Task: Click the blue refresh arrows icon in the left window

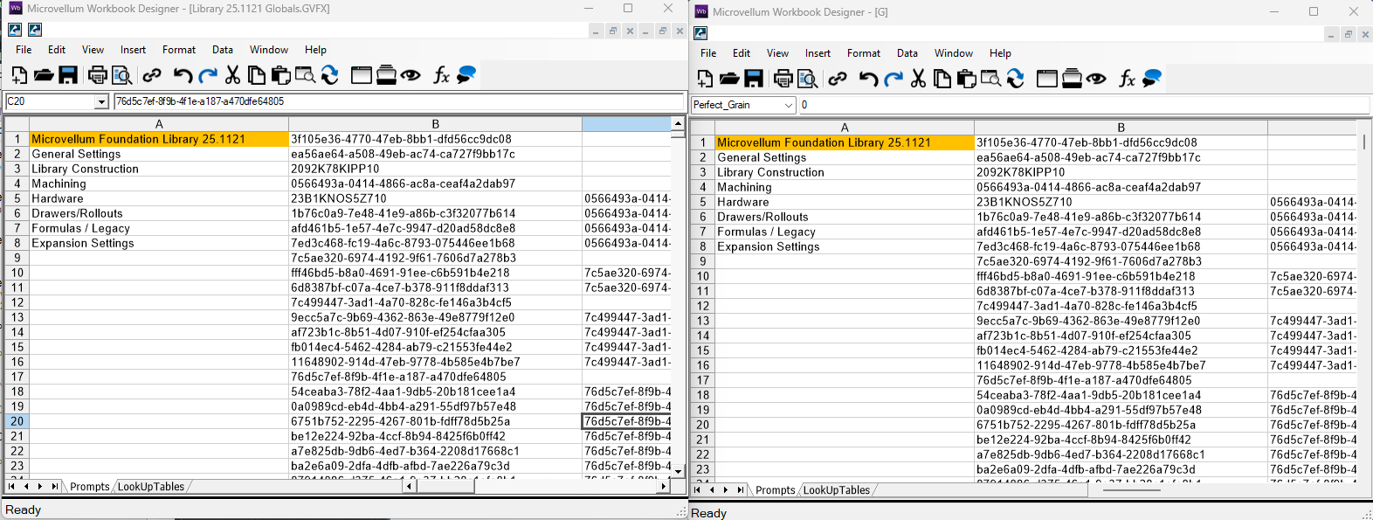Action: (x=329, y=75)
